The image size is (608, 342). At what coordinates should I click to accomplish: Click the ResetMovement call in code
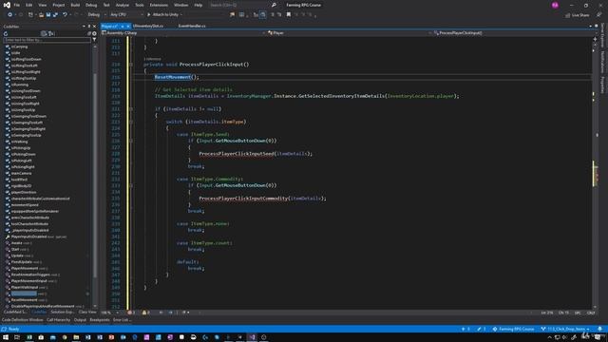click(x=173, y=77)
